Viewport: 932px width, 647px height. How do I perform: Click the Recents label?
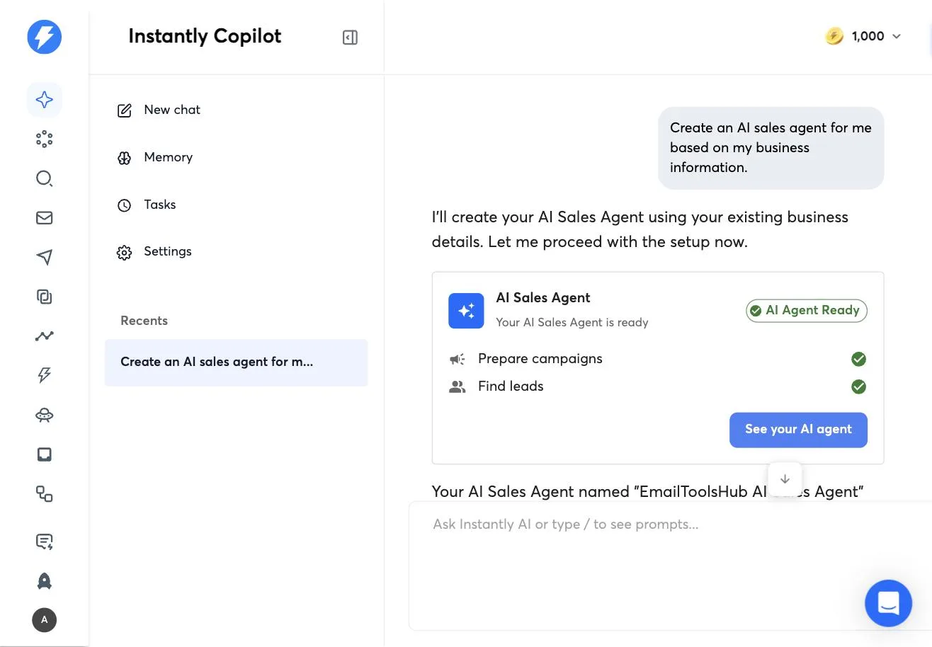(x=144, y=321)
